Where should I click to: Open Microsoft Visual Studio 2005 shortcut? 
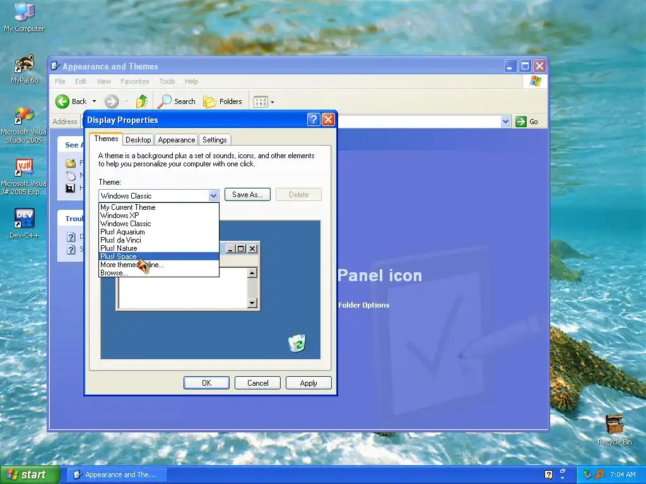(x=23, y=125)
